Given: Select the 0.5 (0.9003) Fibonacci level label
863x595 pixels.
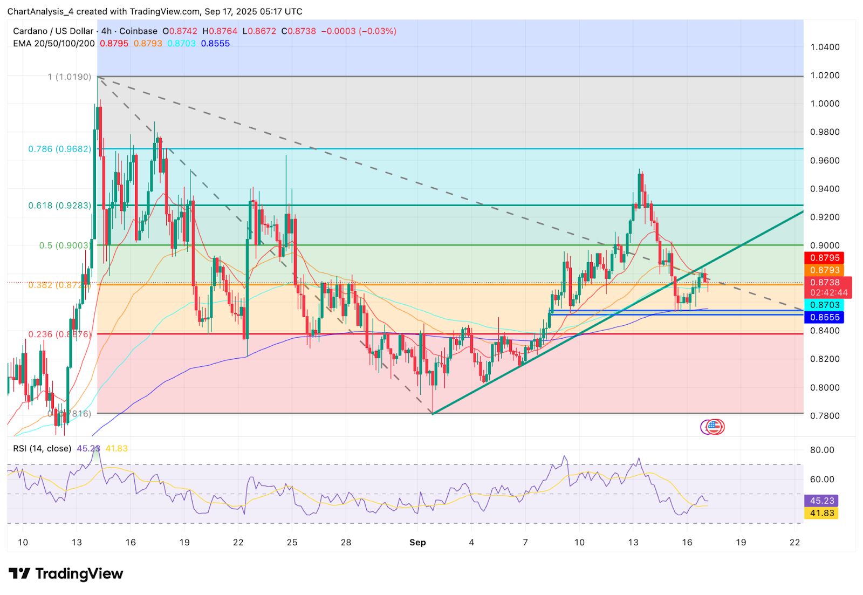Looking at the screenshot, I should tap(64, 245).
